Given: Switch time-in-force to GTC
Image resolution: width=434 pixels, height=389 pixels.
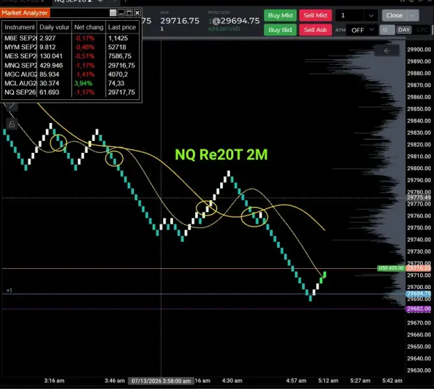Looking at the screenshot, I should point(422,30).
